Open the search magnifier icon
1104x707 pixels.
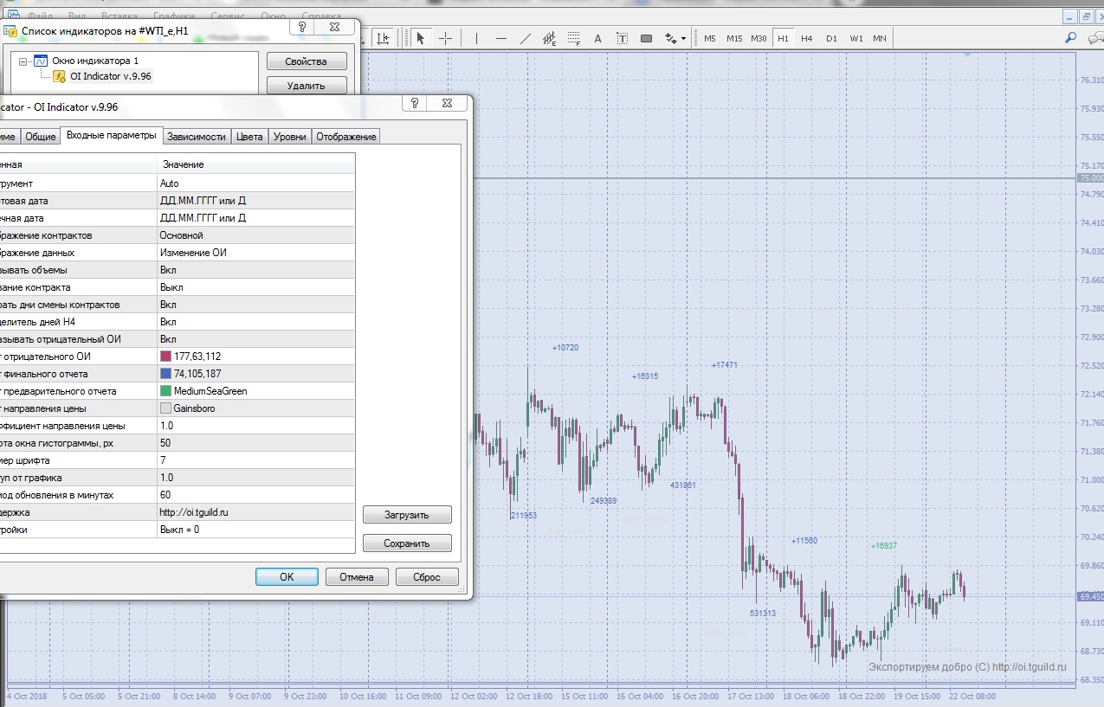(x=1071, y=38)
